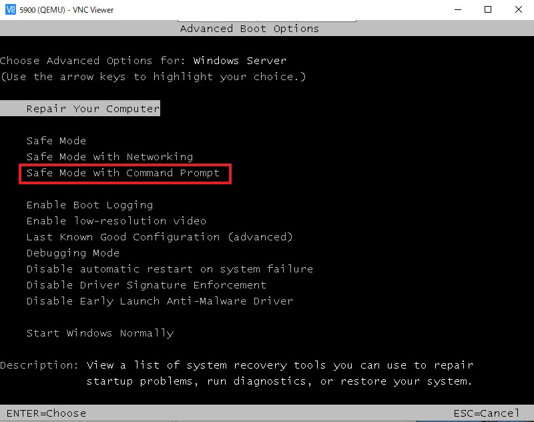This screenshot has height=422, width=534.
Task: Click the Description text about system recovery tools
Action: pyautogui.click(x=279, y=373)
